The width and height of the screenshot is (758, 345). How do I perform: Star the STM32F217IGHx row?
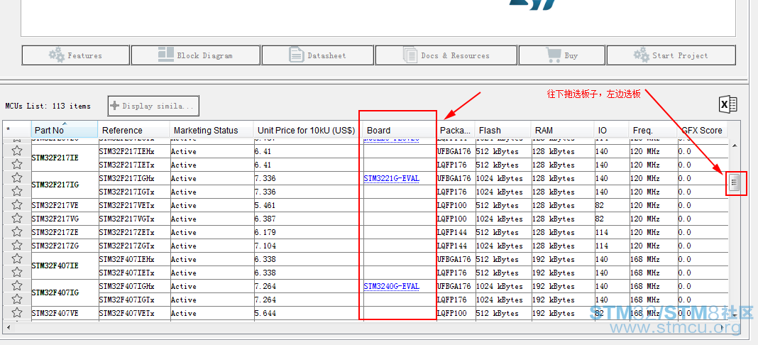[17, 178]
